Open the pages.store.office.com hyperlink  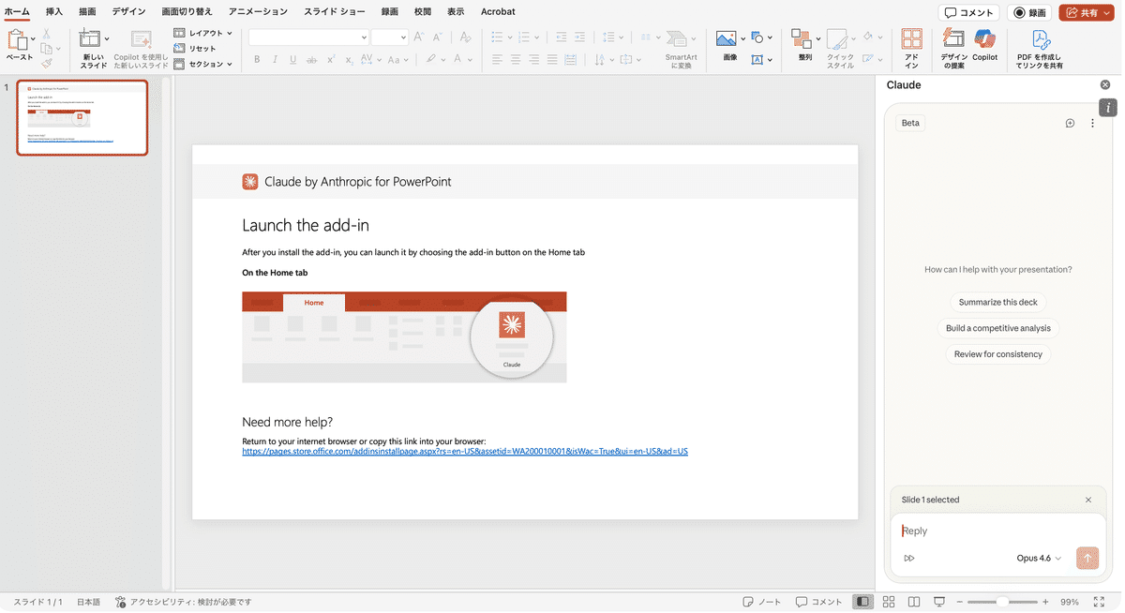(x=465, y=451)
